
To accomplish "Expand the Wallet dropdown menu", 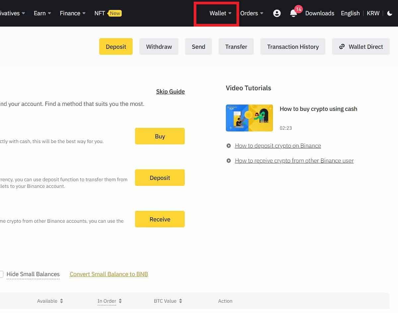I will 220,13.
